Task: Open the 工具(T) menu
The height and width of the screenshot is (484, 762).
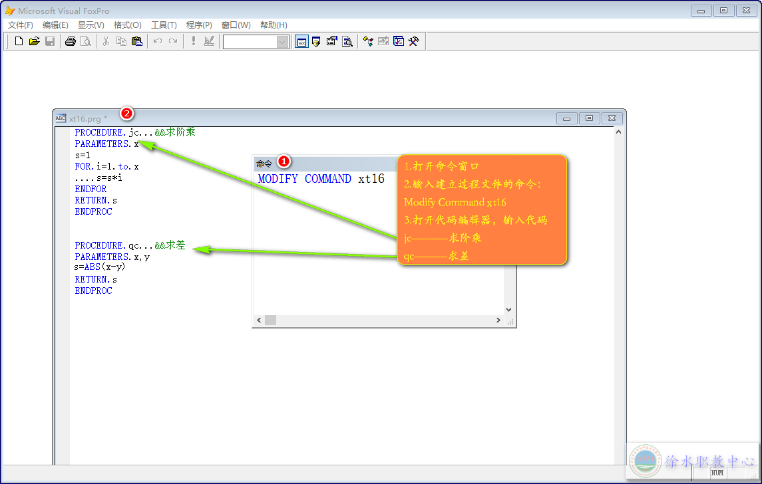Action: tap(164, 25)
